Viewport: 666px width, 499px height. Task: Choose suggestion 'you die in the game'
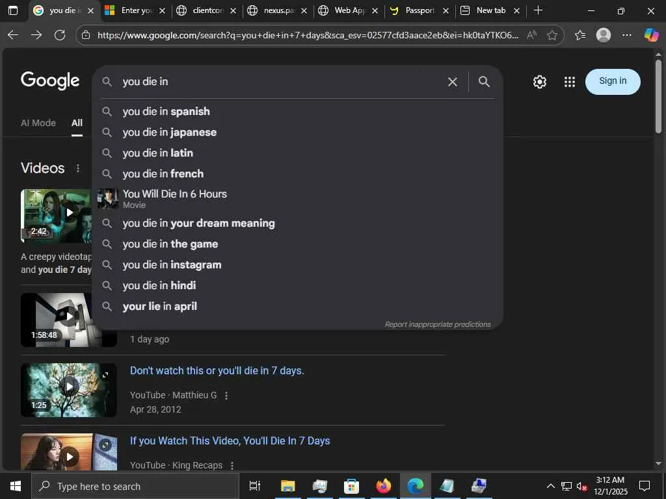(x=298, y=244)
